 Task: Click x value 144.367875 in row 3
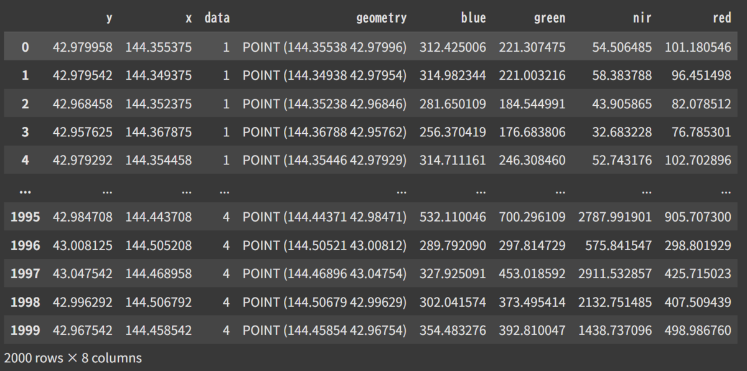[x=159, y=132]
